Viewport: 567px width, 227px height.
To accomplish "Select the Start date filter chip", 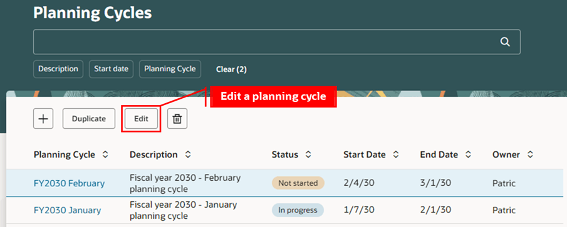I will point(112,69).
